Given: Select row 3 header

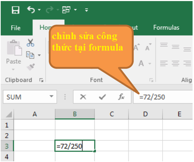Looking at the screenshot, I should 7,146.
